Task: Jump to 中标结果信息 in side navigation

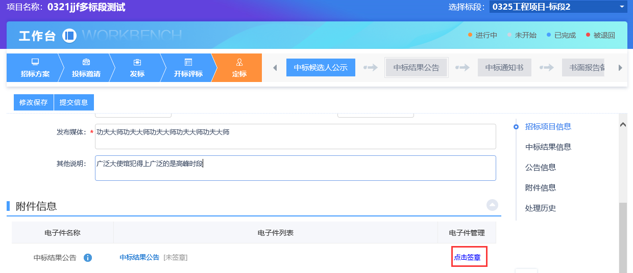Action: (548, 147)
